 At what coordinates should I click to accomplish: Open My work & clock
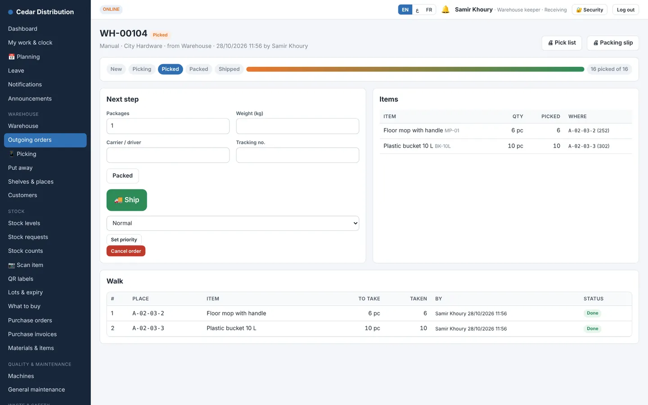click(45, 43)
